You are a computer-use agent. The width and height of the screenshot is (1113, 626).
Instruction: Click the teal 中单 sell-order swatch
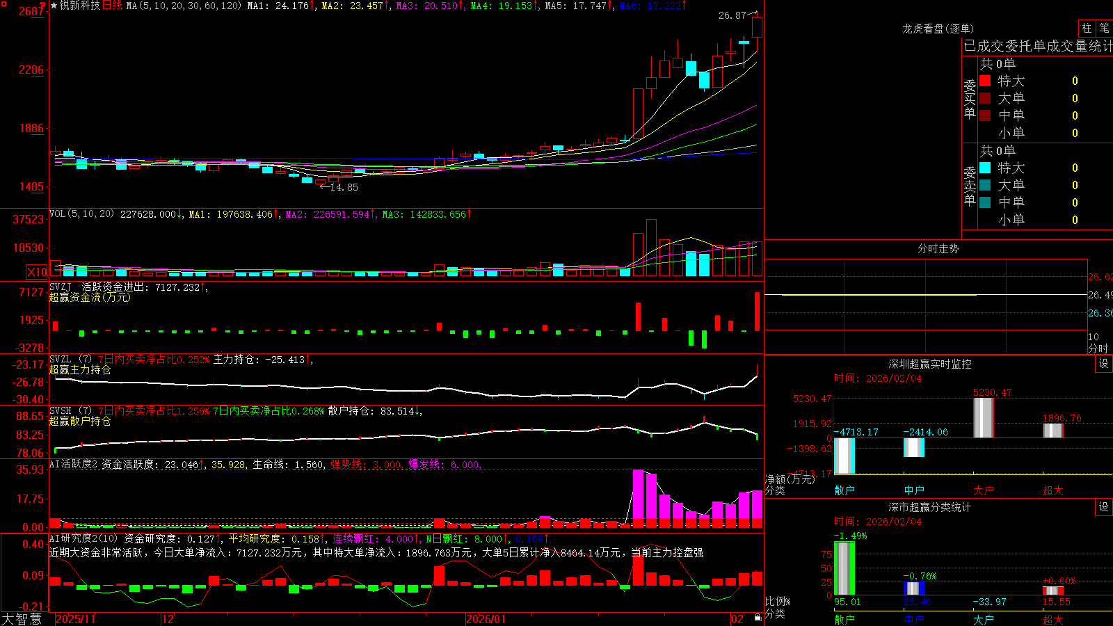tap(985, 202)
